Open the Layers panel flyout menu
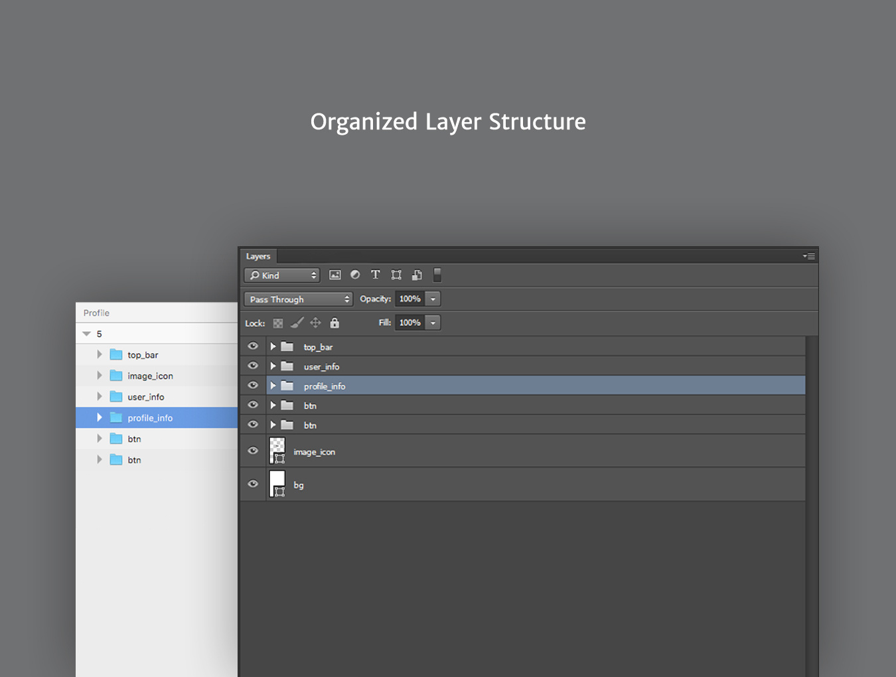 point(809,256)
